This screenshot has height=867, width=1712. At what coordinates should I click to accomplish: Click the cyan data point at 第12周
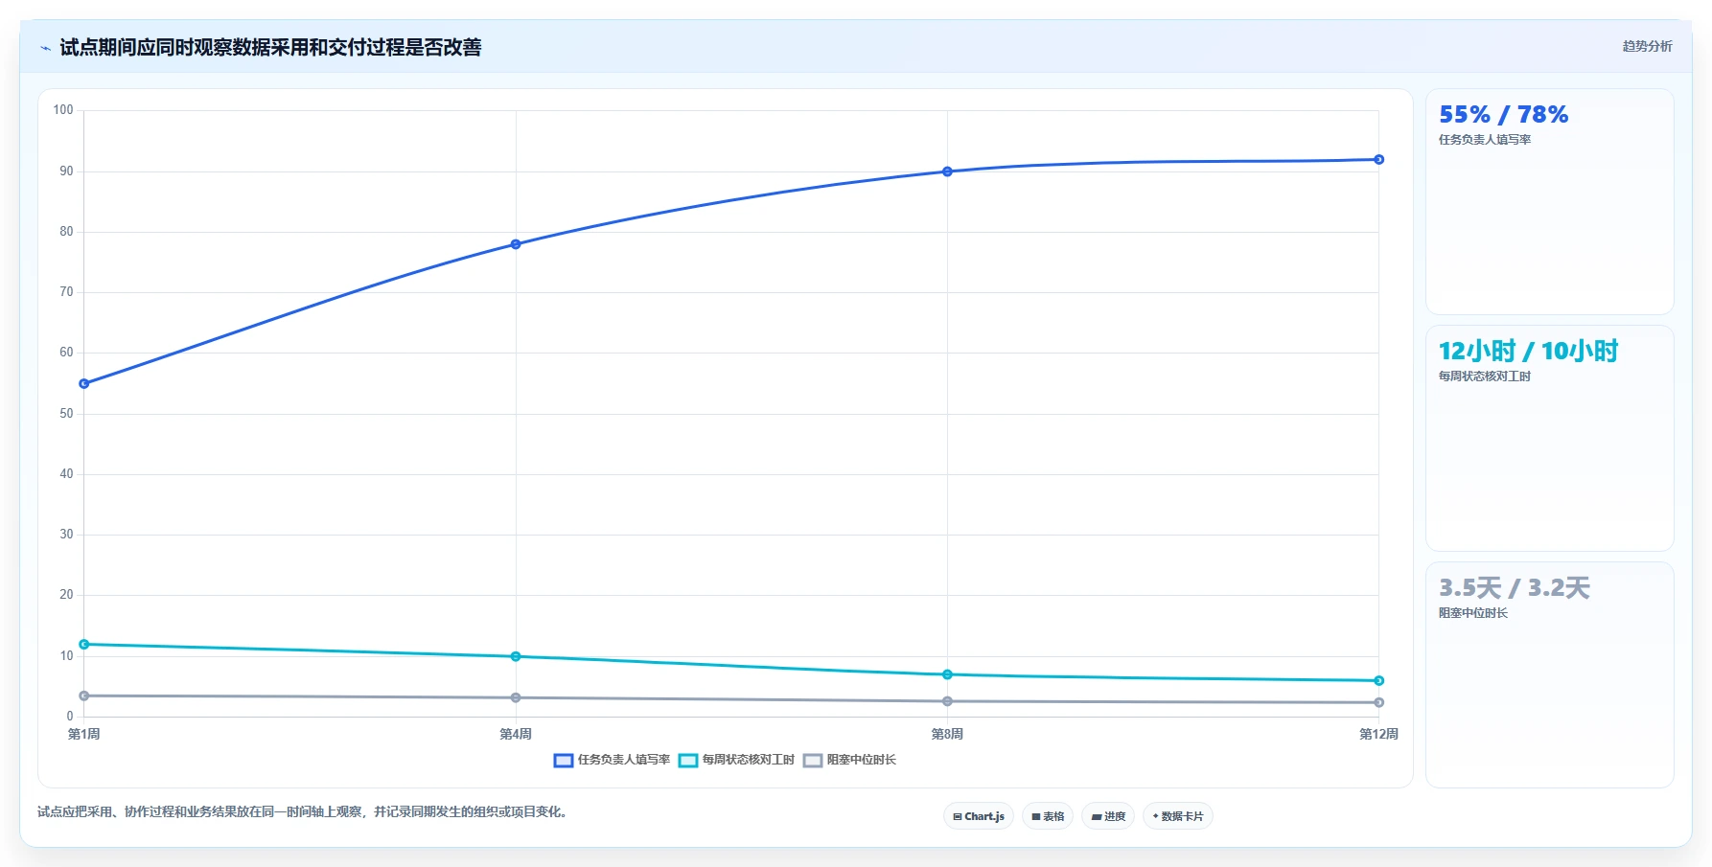point(1378,680)
